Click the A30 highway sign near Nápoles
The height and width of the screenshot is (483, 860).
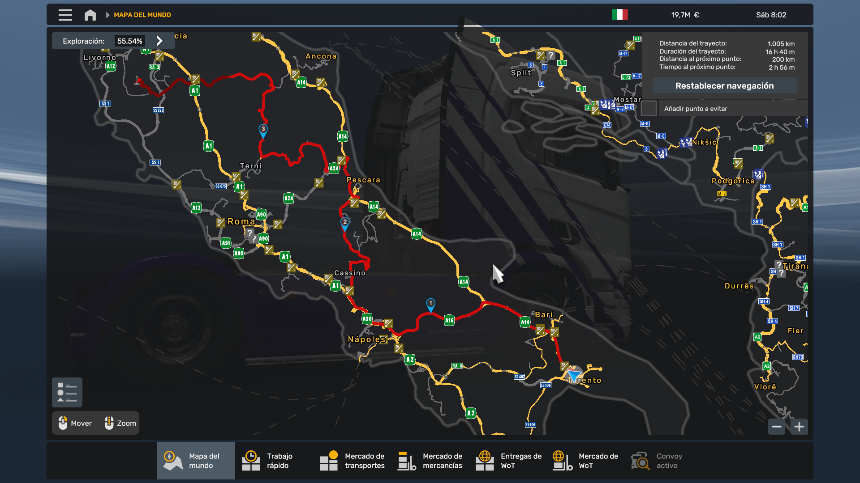tap(367, 319)
